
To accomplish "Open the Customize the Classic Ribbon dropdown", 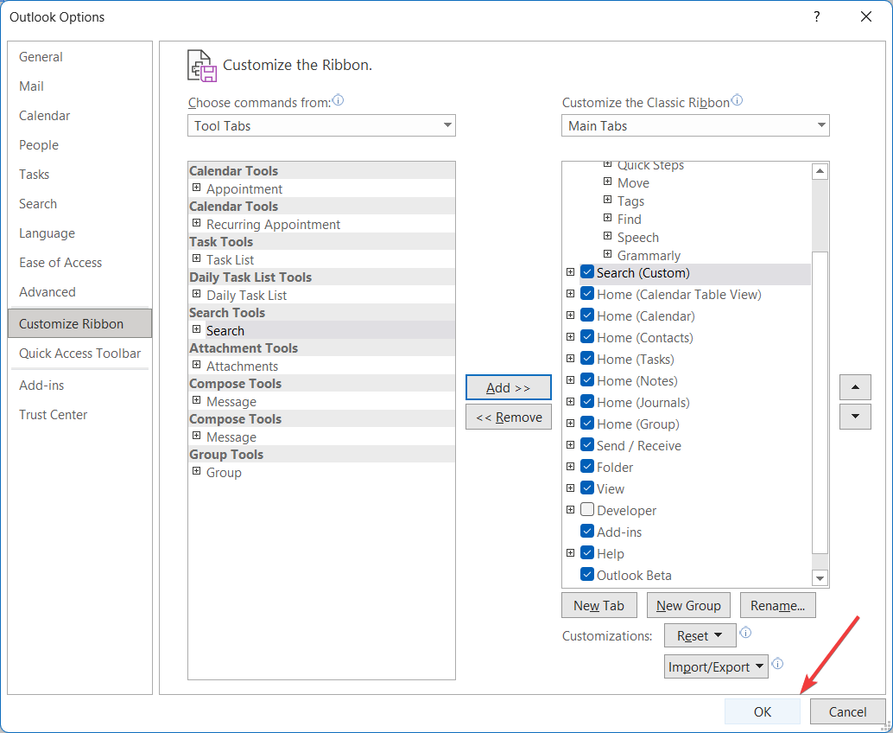I will (x=695, y=125).
